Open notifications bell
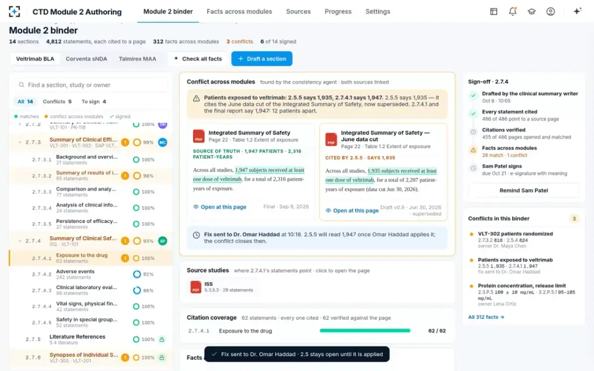 point(512,11)
